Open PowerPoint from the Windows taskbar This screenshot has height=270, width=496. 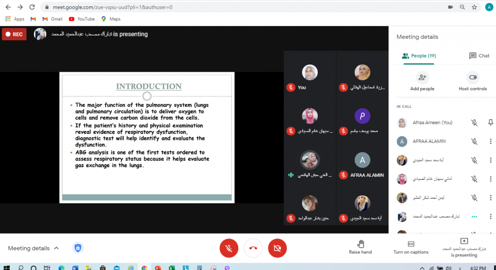click(157, 267)
